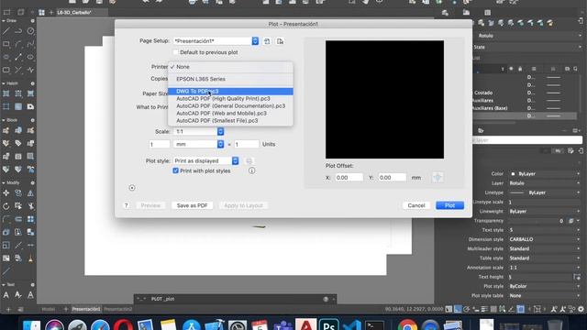
Task: Click the Color ByLayer swatch
Action: [x=513, y=173]
